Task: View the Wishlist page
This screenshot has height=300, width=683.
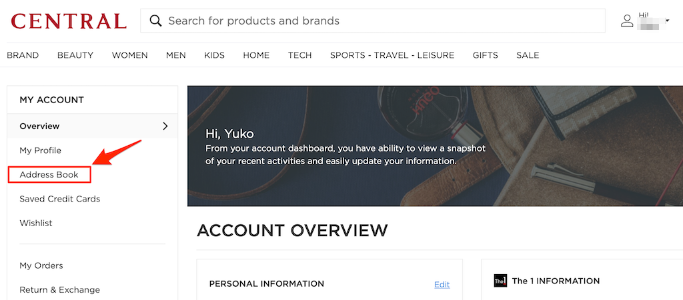Action: coord(36,223)
